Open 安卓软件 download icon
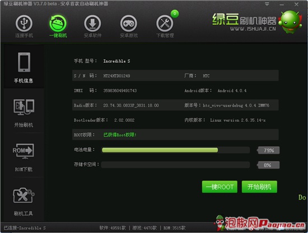The image size is (308, 233). coord(92,24)
